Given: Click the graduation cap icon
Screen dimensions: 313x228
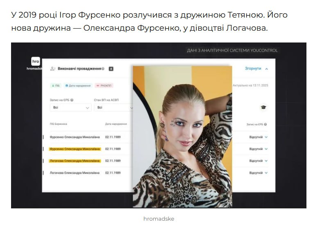Looking at the screenshot, I should 263,107.
